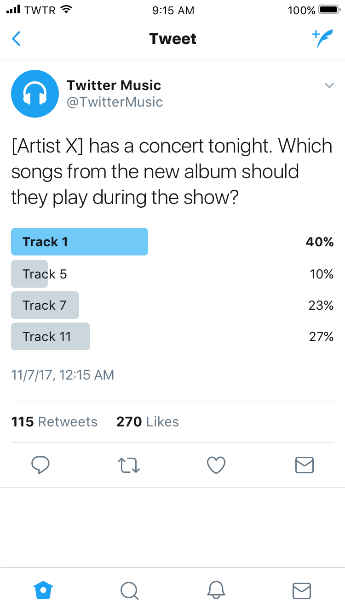
Task: Like the tweet with heart icon
Action: [x=216, y=465]
